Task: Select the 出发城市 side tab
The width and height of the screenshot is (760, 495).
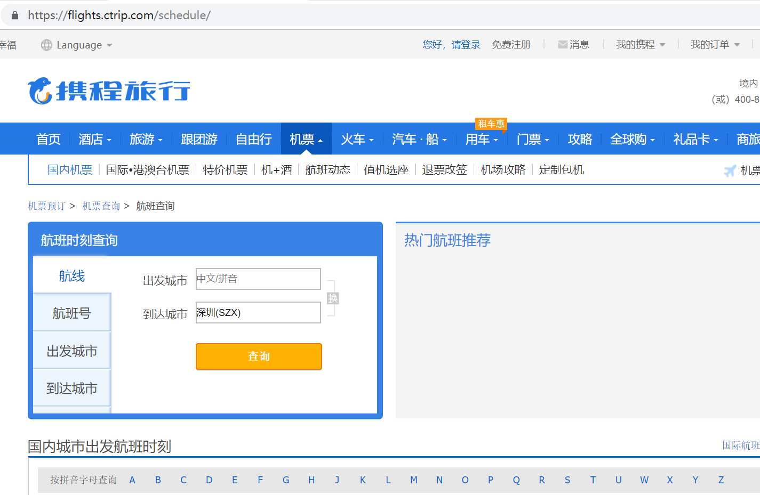Action: pos(71,351)
